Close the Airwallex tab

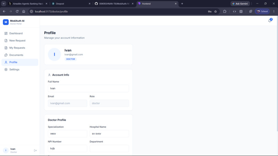(47, 3)
